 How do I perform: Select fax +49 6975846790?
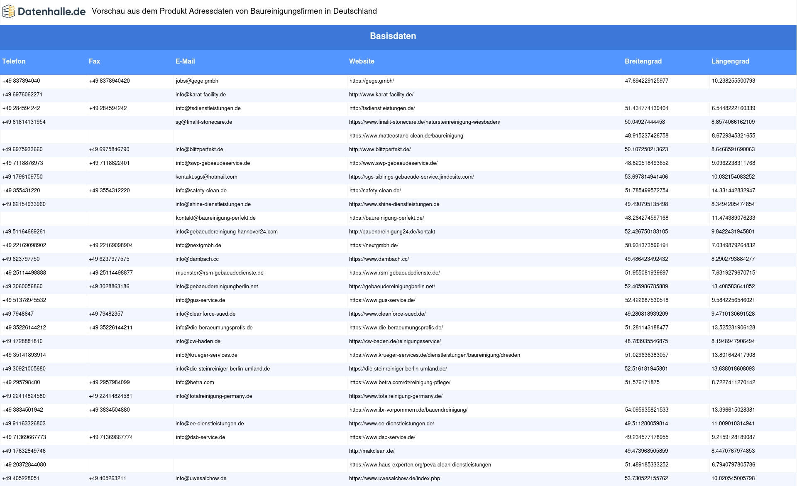109,150
